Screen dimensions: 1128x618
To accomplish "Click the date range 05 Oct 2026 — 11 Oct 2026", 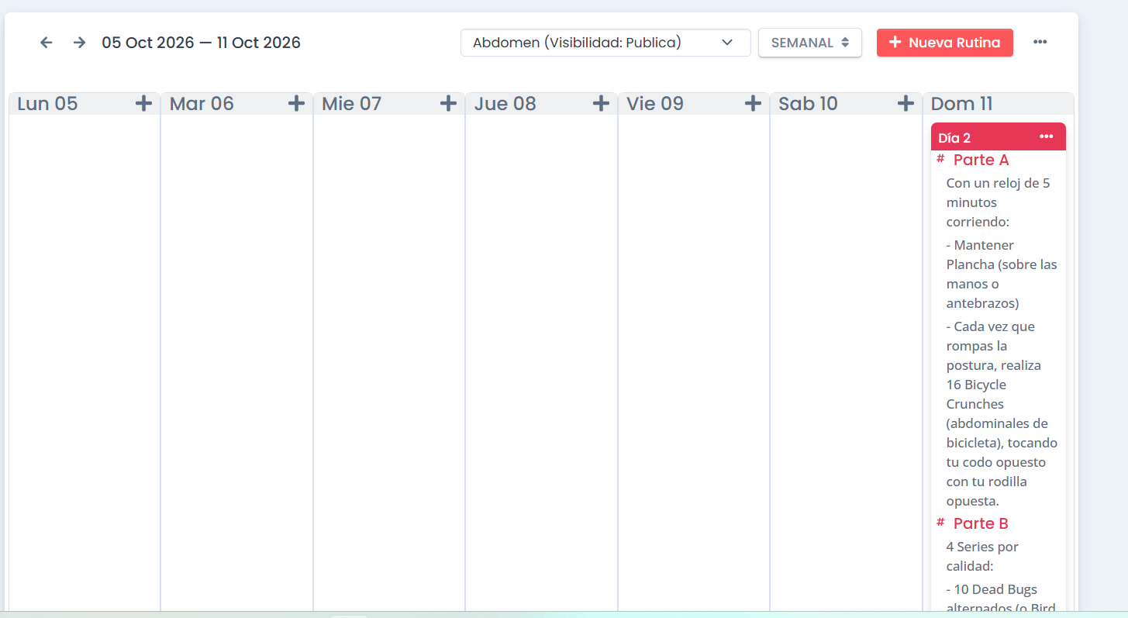I will coord(202,43).
